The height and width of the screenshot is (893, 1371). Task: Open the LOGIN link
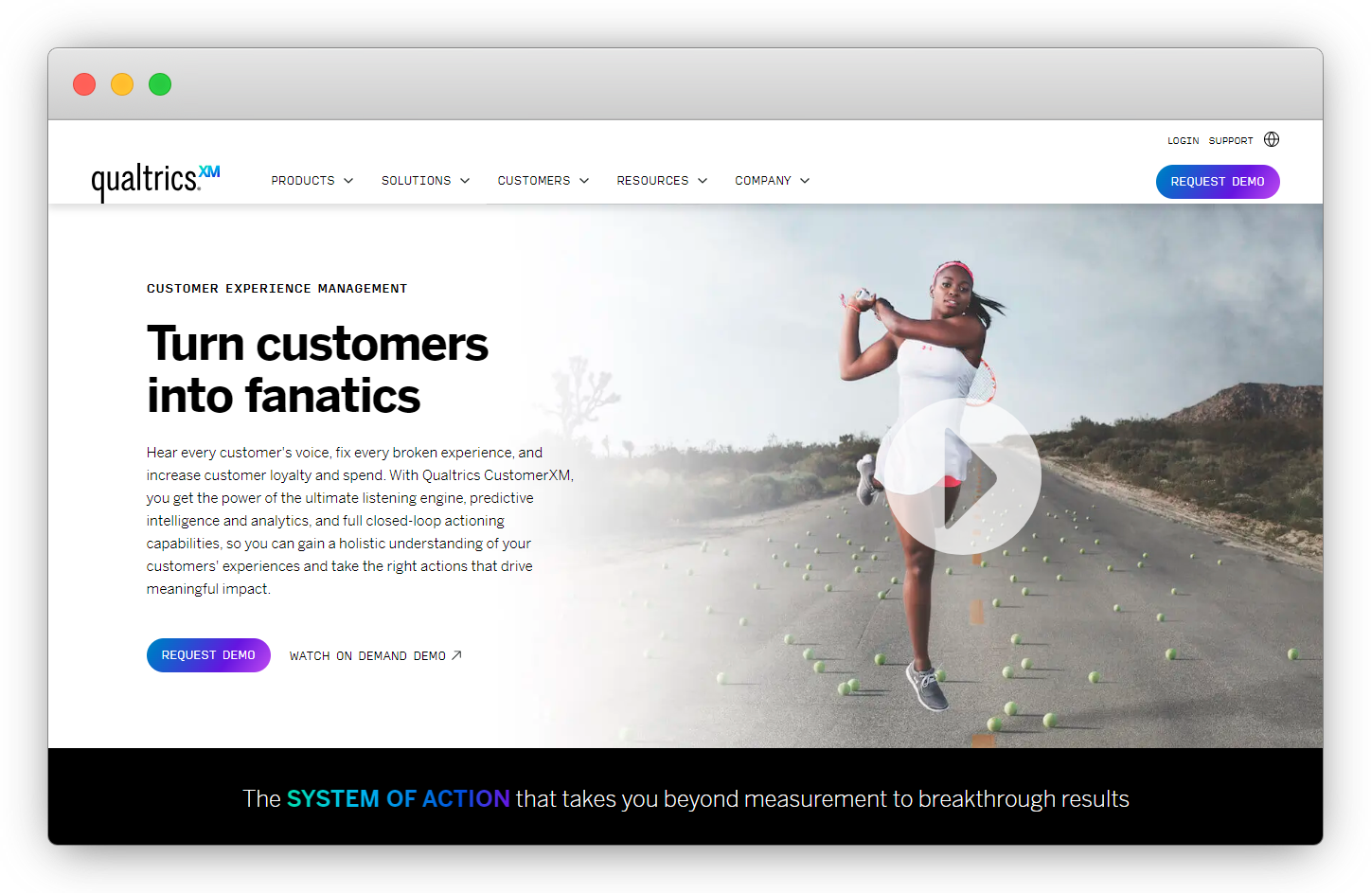click(1183, 139)
